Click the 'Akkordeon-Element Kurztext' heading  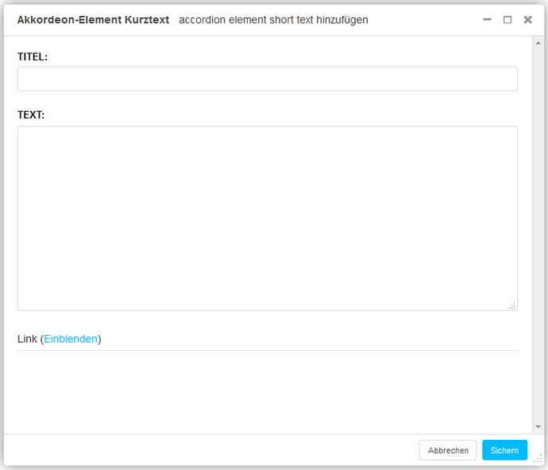[93, 20]
